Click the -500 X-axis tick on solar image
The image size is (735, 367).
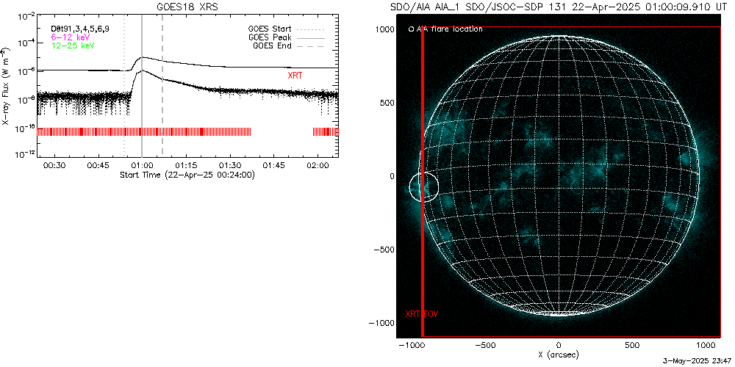(x=484, y=345)
